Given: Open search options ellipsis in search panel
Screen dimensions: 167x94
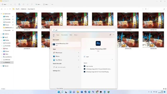Looking at the screenshot, I should click(114, 35).
